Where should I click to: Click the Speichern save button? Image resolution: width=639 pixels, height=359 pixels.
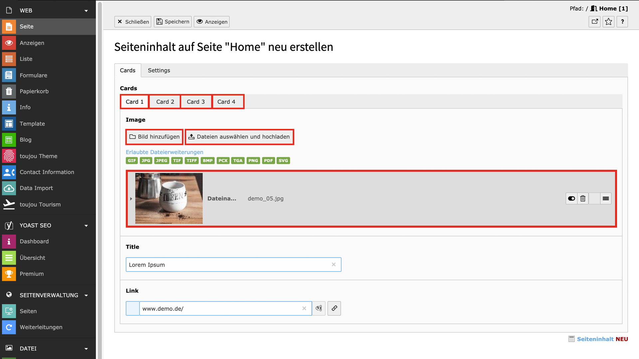(173, 22)
